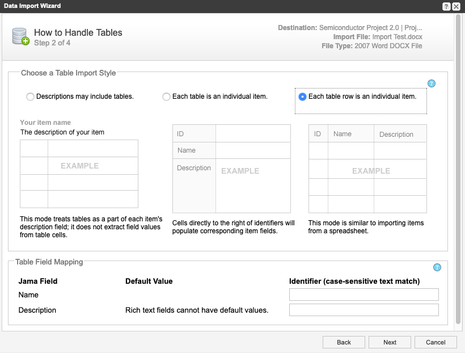Click the individual table item example preview

(x=231, y=169)
